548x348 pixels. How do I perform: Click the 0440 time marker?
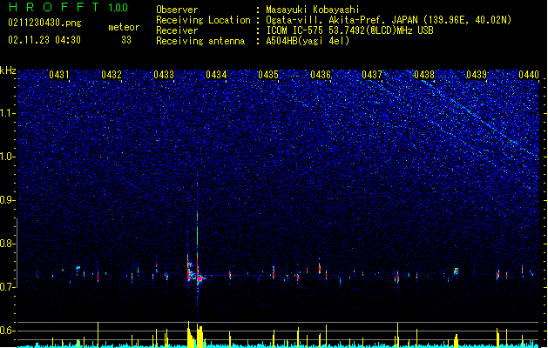pyautogui.click(x=529, y=75)
